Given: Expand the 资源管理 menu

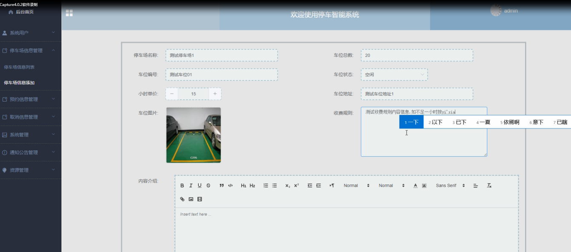Looking at the screenshot, I should 31,170.
